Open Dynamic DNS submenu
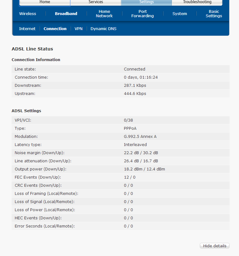Screen dimensions: 239x256 [104, 29]
